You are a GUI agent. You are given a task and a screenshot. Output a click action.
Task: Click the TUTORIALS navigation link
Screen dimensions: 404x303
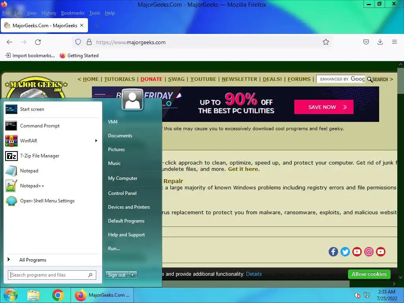(x=120, y=79)
